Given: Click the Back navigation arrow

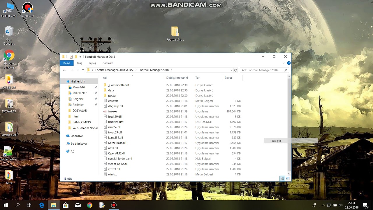Looking at the screenshot, I should point(65,70).
